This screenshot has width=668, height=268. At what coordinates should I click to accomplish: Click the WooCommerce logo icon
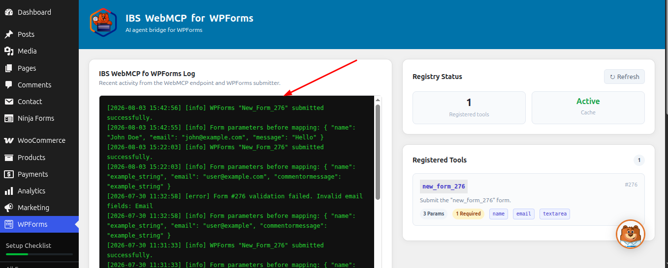(x=9, y=140)
